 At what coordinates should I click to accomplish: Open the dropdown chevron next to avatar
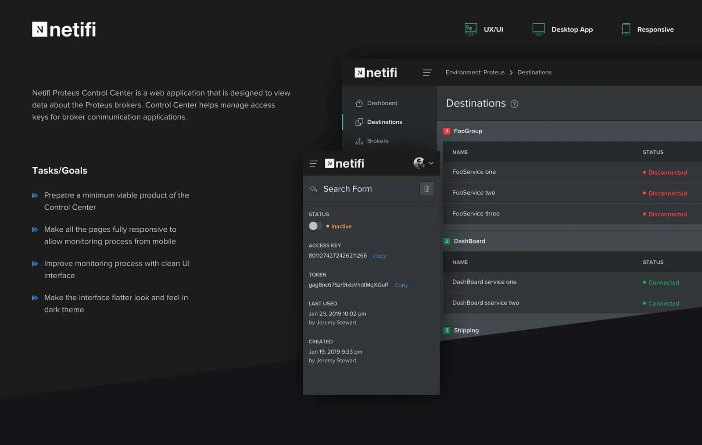(431, 163)
